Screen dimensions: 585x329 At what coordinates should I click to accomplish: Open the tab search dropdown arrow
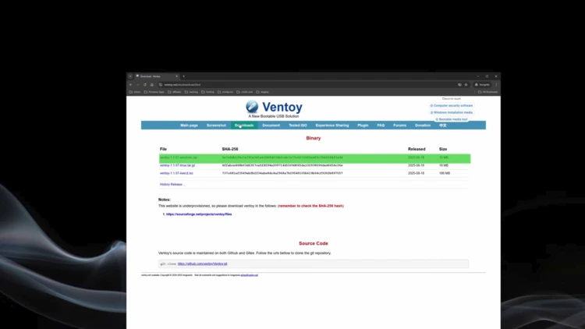(130, 76)
